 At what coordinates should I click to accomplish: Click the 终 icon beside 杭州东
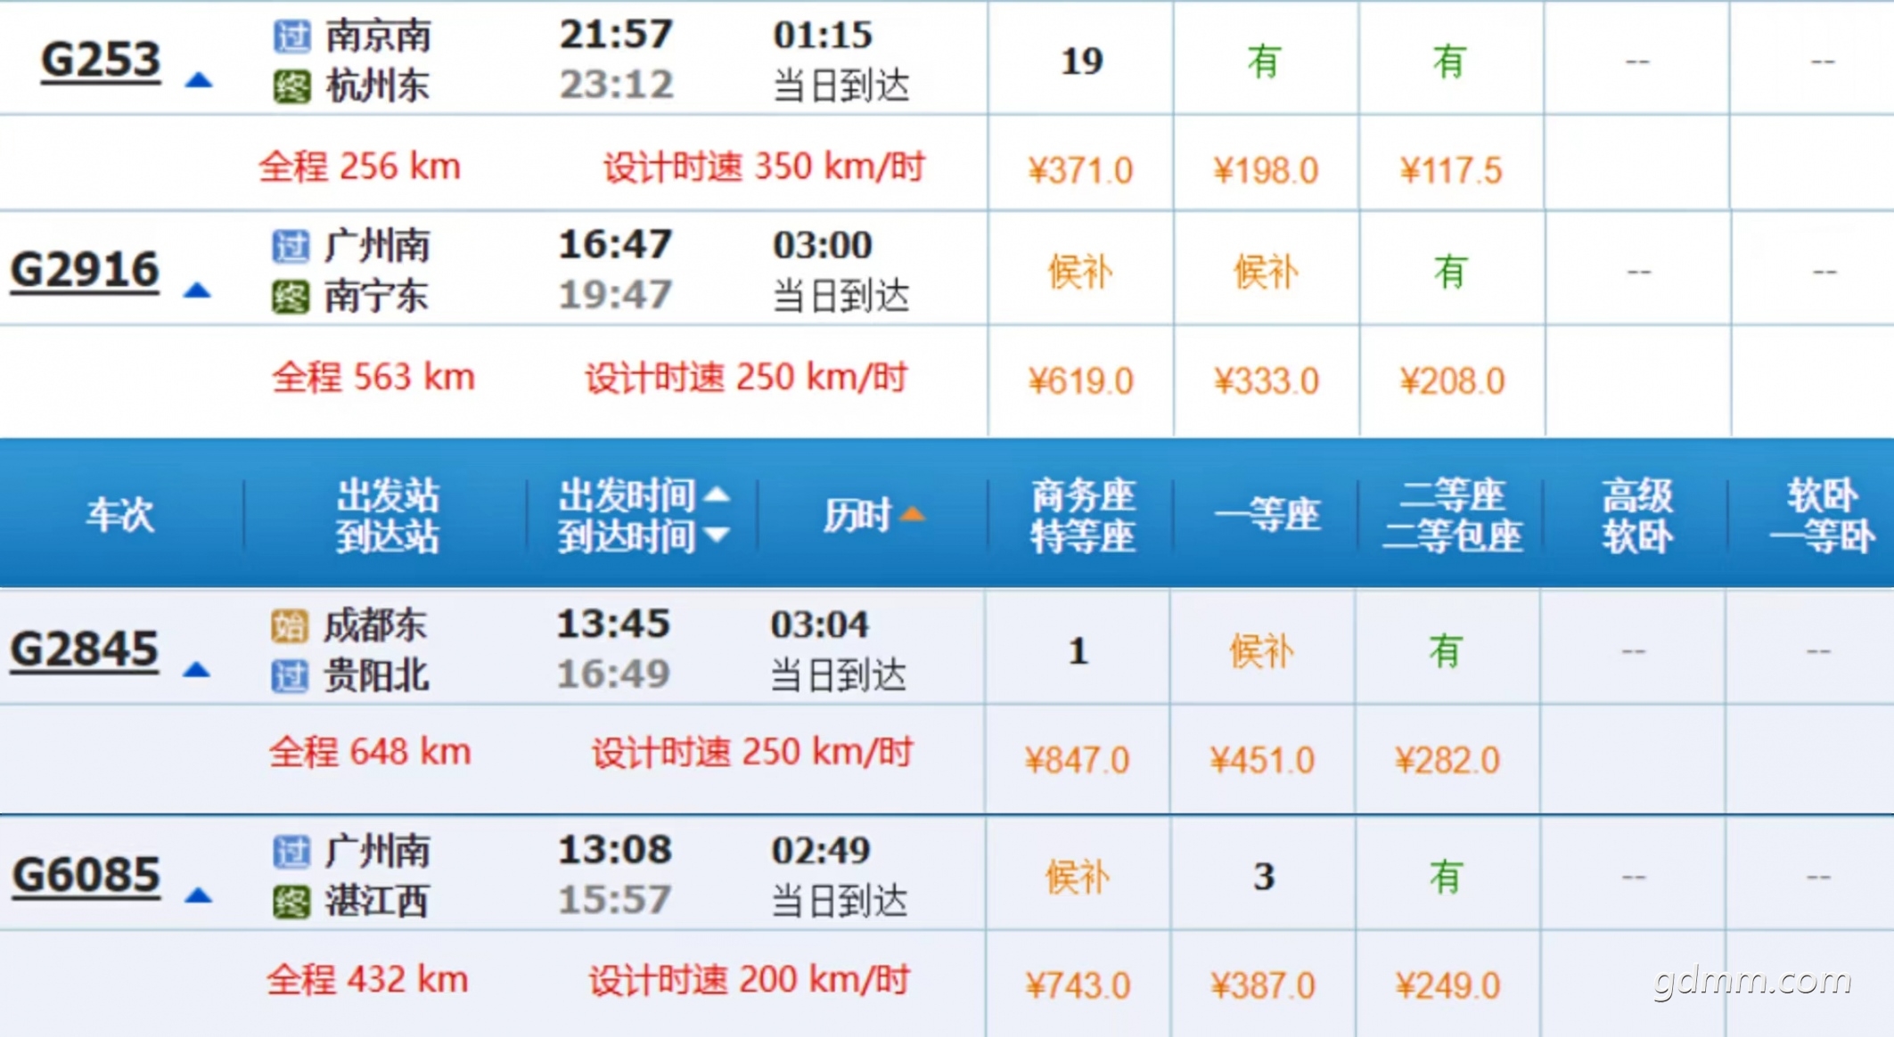tap(291, 86)
